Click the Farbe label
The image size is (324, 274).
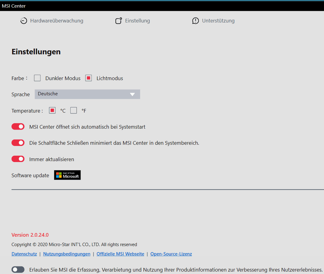(x=19, y=78)
